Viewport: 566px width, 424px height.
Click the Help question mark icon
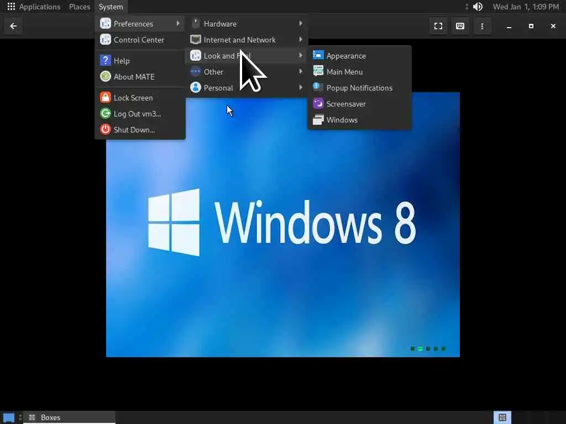pyautogui.click(x=106, y=60)
